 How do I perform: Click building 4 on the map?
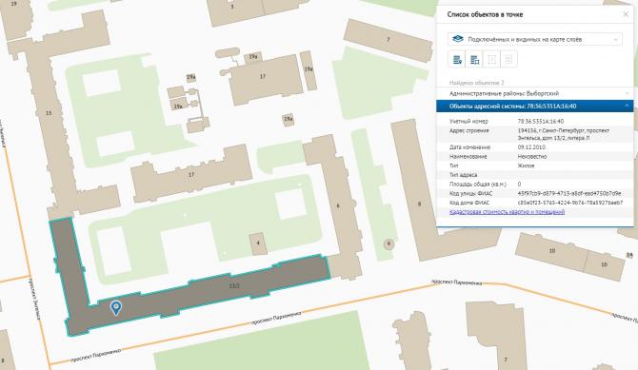(258, 243)
